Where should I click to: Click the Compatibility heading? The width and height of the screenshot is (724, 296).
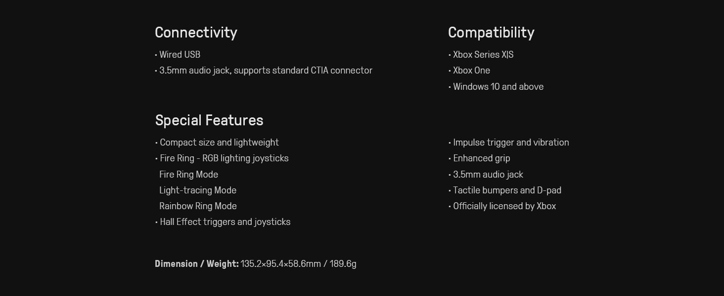(491, 33)
